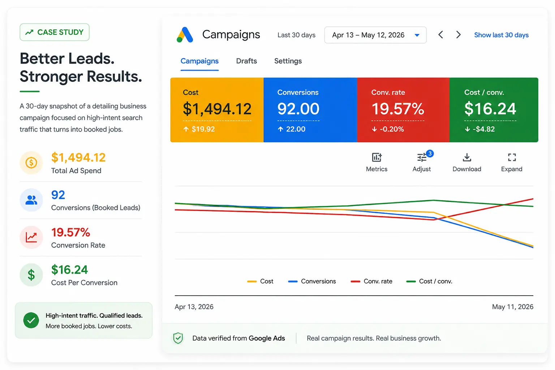Click the Expand fullscreen icon
The width and height of the screenshot is (555, 370).
pyautogui.click(x=512, y=157)
